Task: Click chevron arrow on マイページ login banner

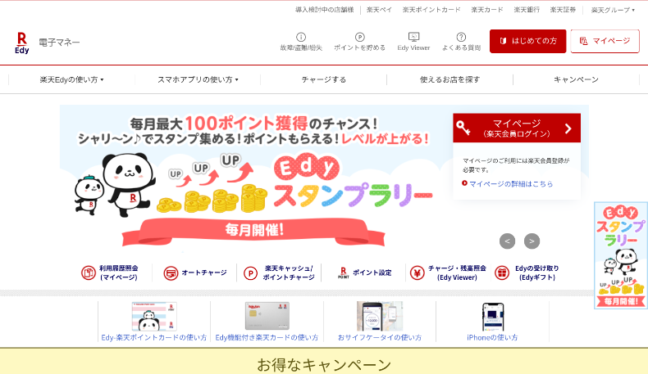Action: pos(568,128)
